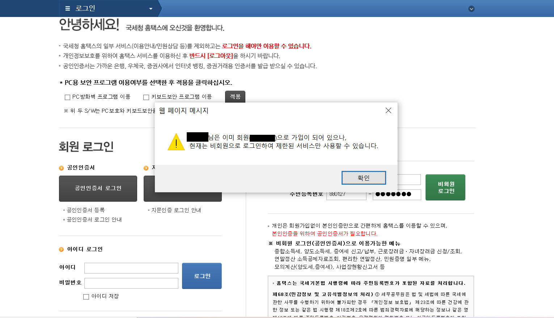This screenshot has width=554, height=318.
Task: Click the green 비회원 로그인 button
Action: (x=445, y=187)
